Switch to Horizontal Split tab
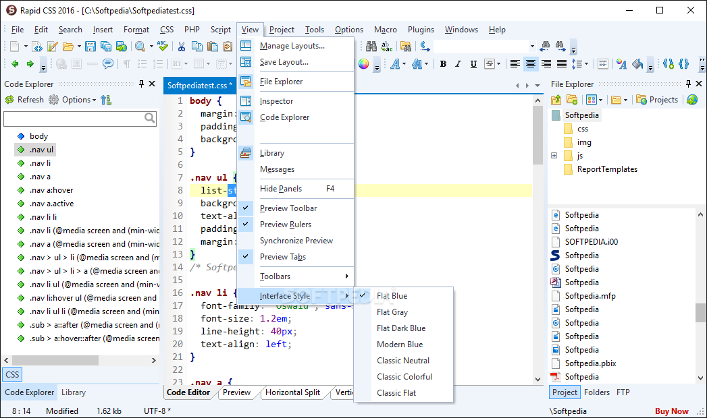Image resolution: width=707 pixels, height=418 pixels. 292,392
